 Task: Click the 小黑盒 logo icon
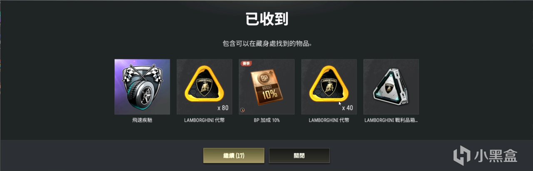[462, 156]
